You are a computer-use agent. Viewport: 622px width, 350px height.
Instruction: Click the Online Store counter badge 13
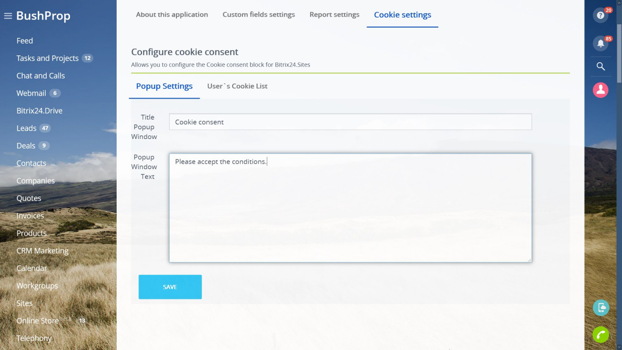[x=82, y=321]
